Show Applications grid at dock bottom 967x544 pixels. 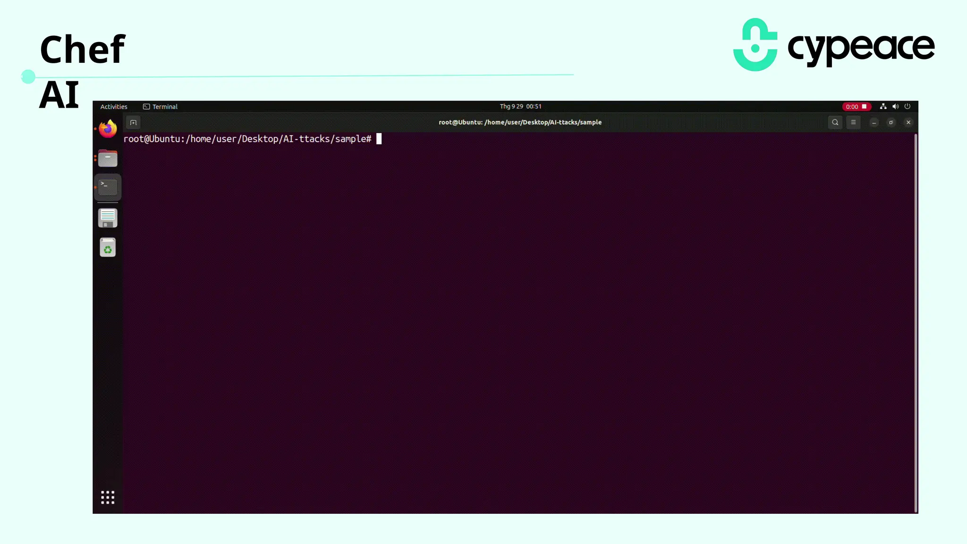tap(108, 497)
